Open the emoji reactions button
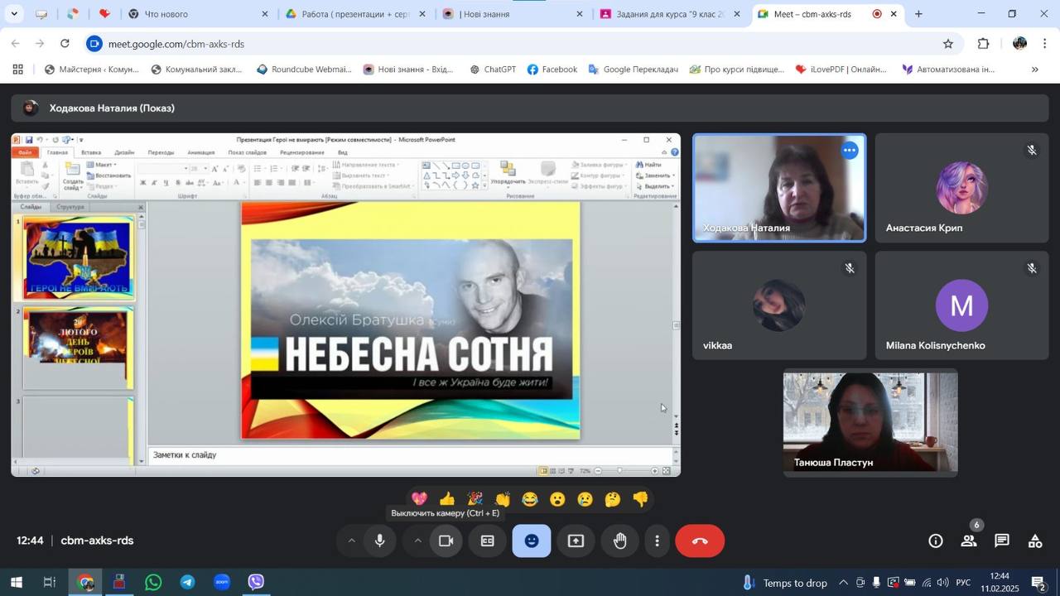The width and height of the screenshot is (1060, 596). [x=532, y=541]
